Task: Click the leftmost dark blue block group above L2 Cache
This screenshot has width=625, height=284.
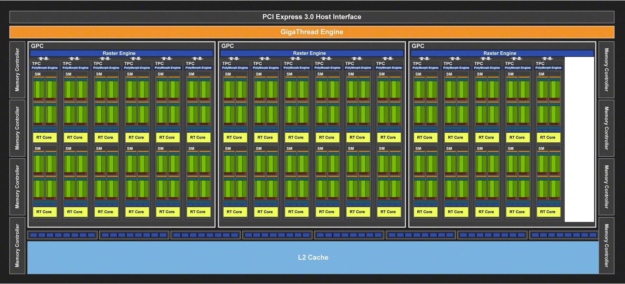Action: pyautogui.click(x=62, y=235)
